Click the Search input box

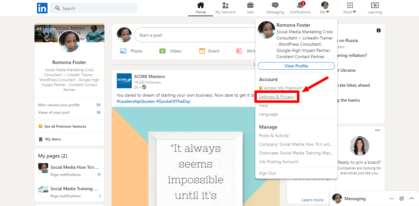[x=93, y=8]
